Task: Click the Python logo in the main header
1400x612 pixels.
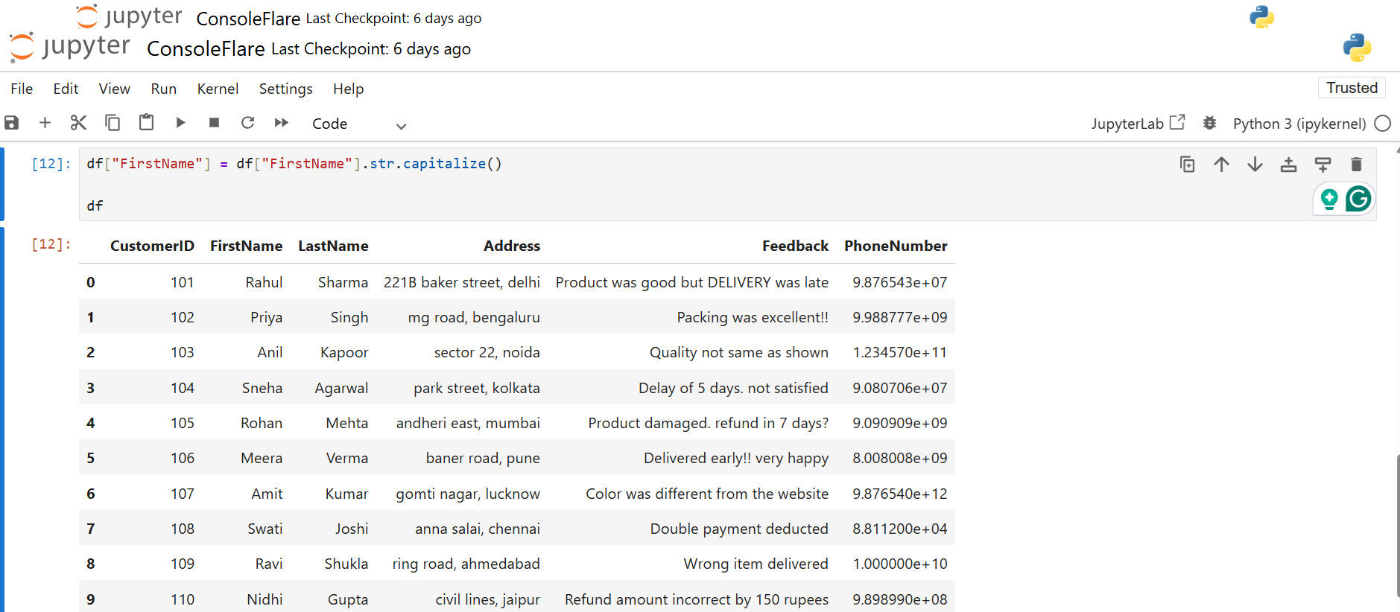Action: [x=1357, y=48]
